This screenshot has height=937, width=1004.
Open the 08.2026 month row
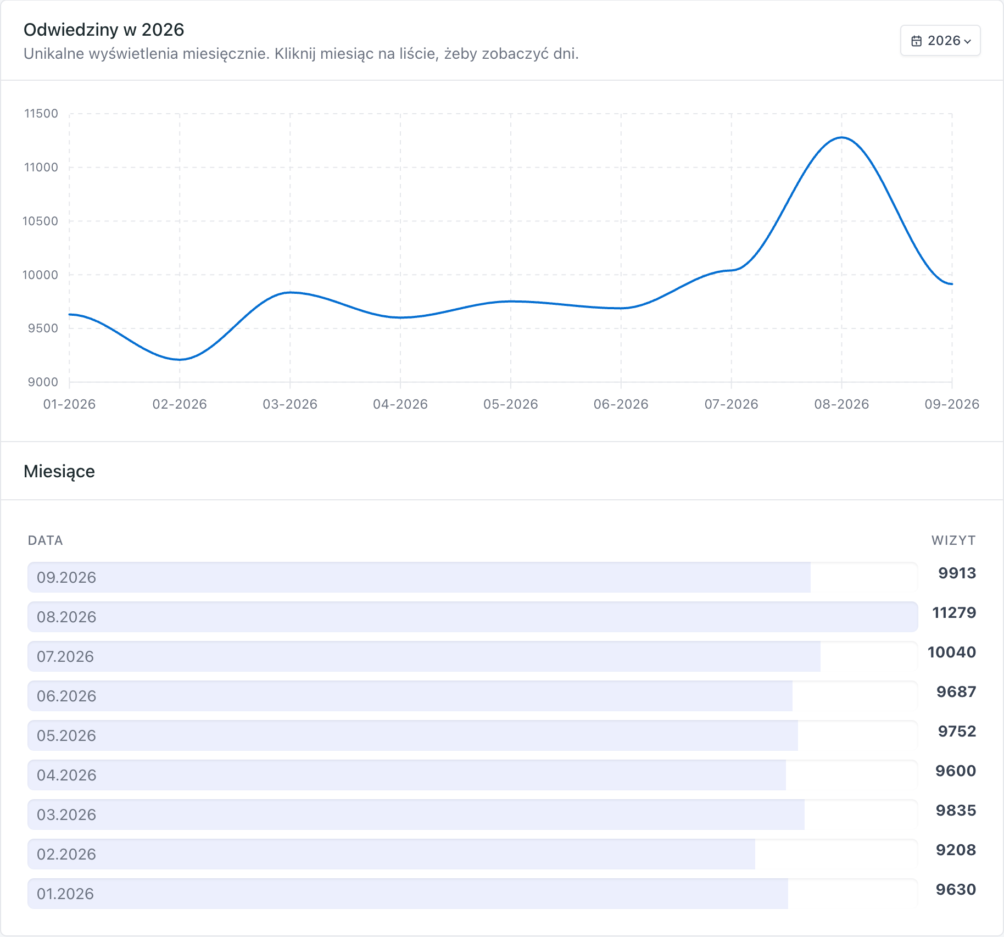(472, 617)
